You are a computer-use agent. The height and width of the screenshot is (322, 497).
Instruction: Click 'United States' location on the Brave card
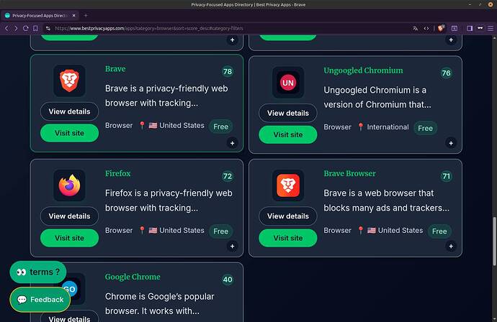point(182,125)
